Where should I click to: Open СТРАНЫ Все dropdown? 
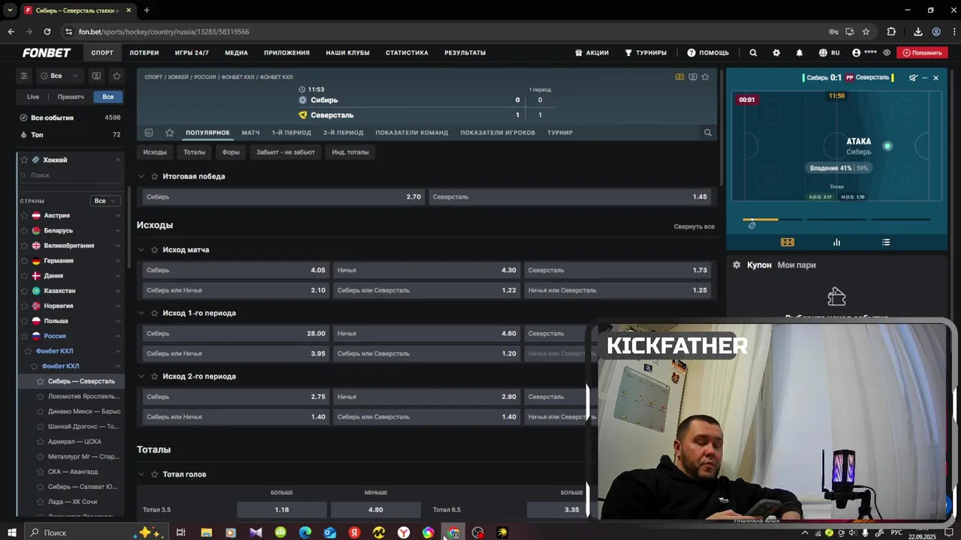click(x=104, y=201)
